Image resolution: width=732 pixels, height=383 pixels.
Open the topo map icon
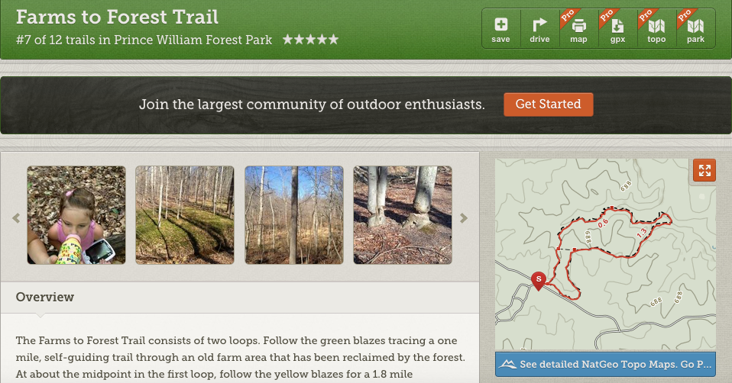click(x=656, y=29)
